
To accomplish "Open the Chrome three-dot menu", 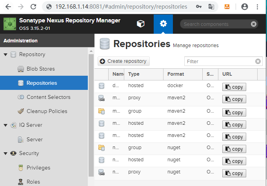I will tap(257, 7).
